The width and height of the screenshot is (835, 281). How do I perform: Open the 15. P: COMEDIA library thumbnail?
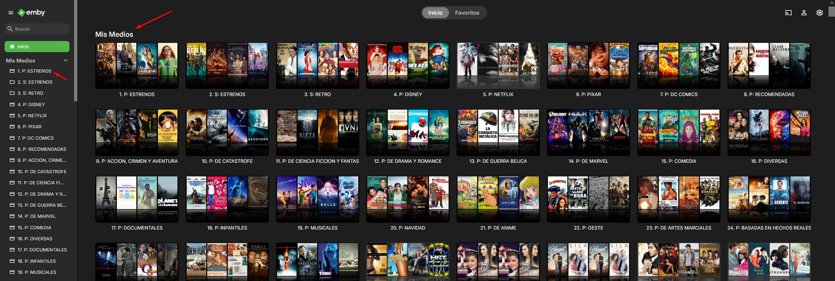679,132
